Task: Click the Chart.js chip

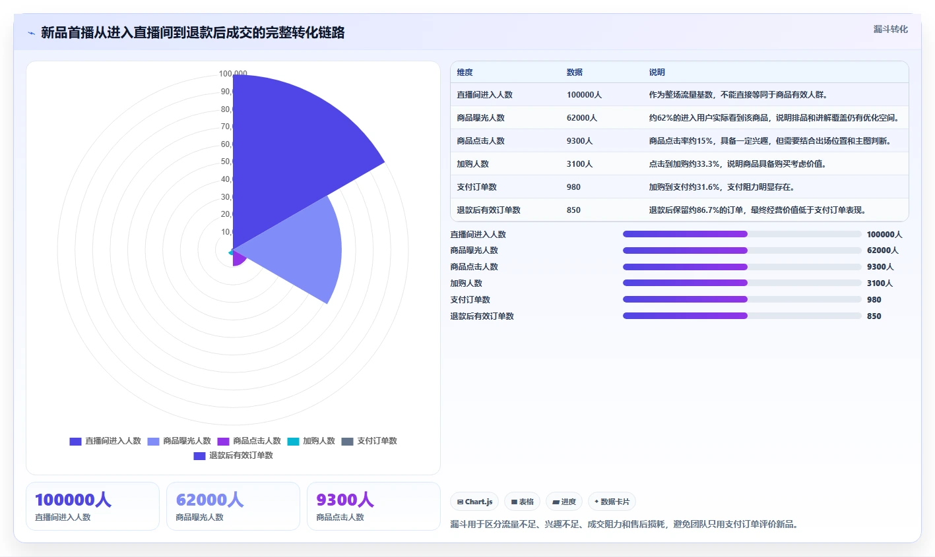Action: (475, 502)
